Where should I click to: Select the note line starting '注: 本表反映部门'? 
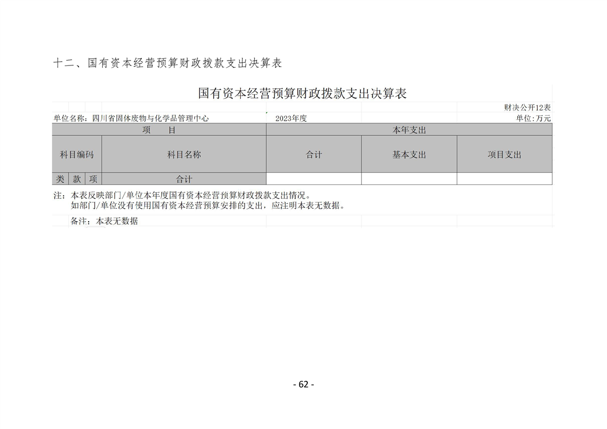click(x=182, y=195)
